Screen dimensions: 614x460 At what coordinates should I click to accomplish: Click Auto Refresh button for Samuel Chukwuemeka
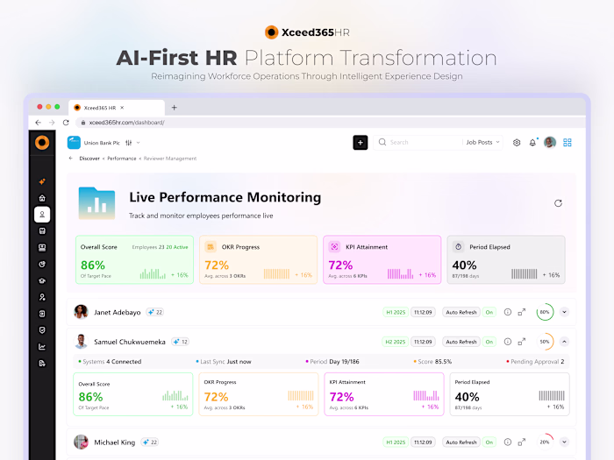(x=461, y=342)
